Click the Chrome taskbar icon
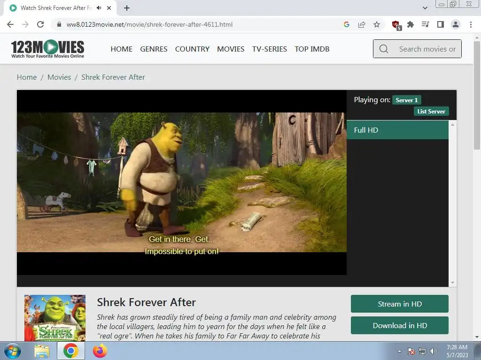Viewport: 481px width, 360px height. (71, 351)
